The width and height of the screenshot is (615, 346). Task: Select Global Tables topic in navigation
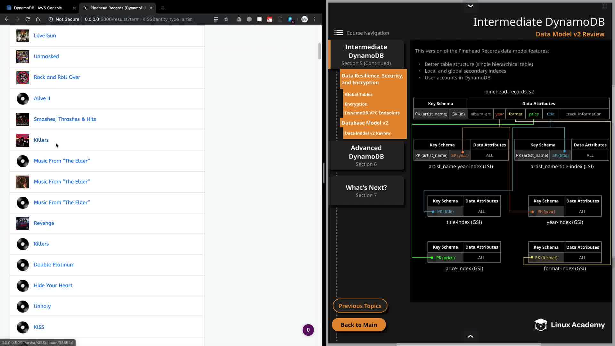click(x=358, y=95)
